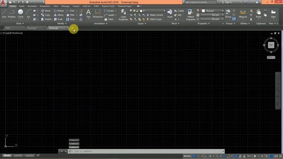Click the Leader tool
The image size is (283, 159).
tap(109, 15)
